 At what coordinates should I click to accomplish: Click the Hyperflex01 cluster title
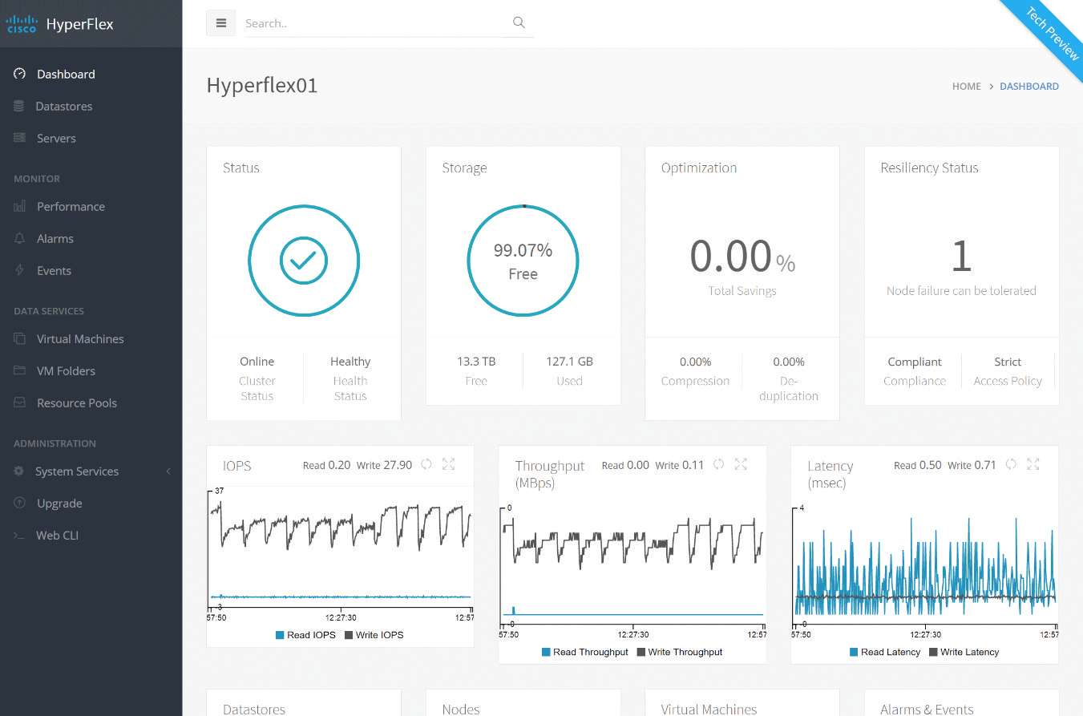[x=262, y=86]
